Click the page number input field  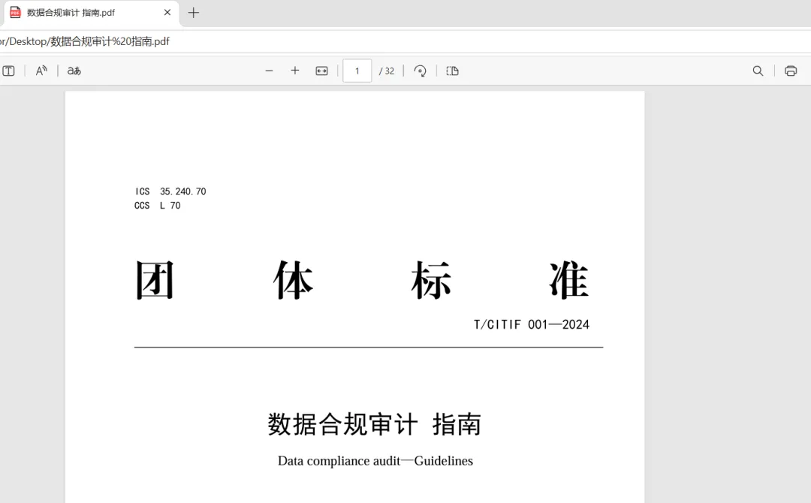(357, 71)
